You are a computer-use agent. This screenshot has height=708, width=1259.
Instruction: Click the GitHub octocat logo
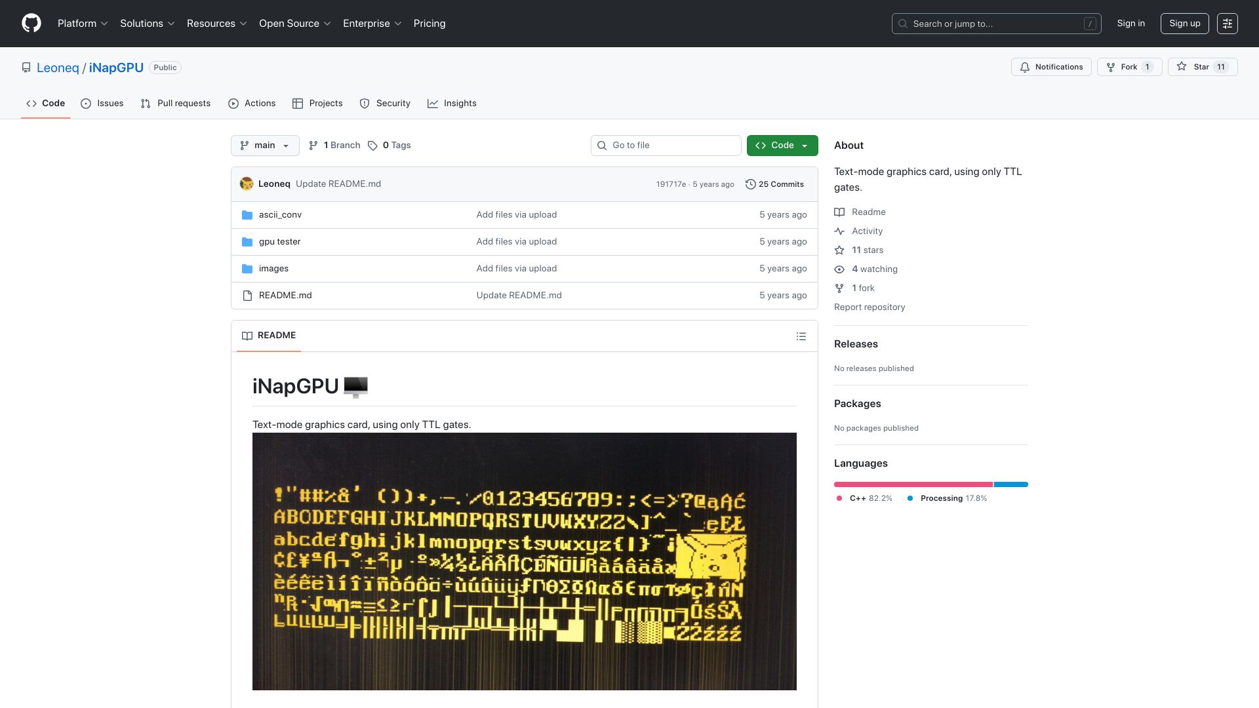pos(31,24)
